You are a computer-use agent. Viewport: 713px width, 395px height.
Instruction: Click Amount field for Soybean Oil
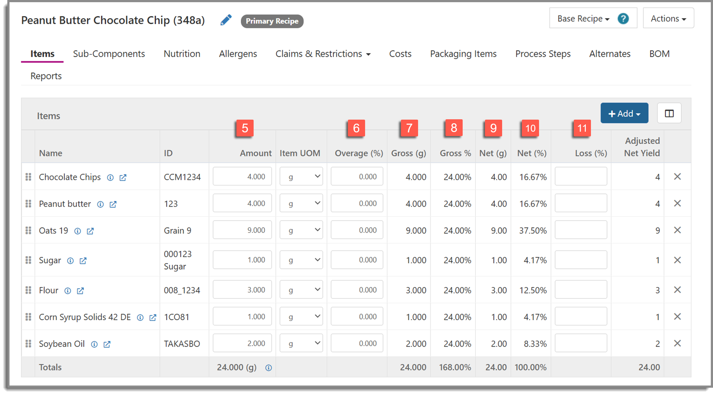coord(242,343)
